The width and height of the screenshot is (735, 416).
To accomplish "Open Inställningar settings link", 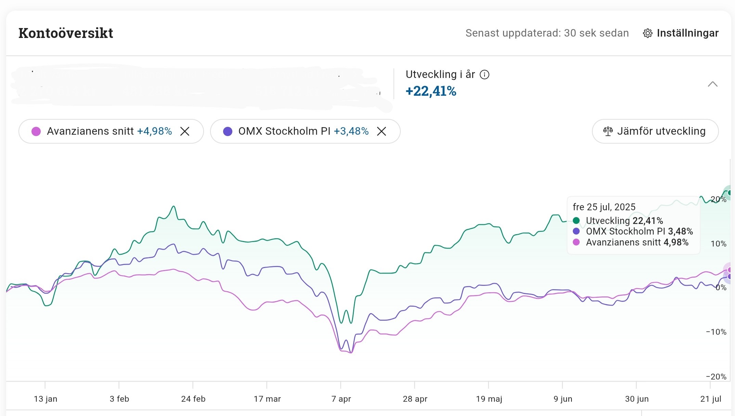I will pyautogui.click(x=687, y=33).
